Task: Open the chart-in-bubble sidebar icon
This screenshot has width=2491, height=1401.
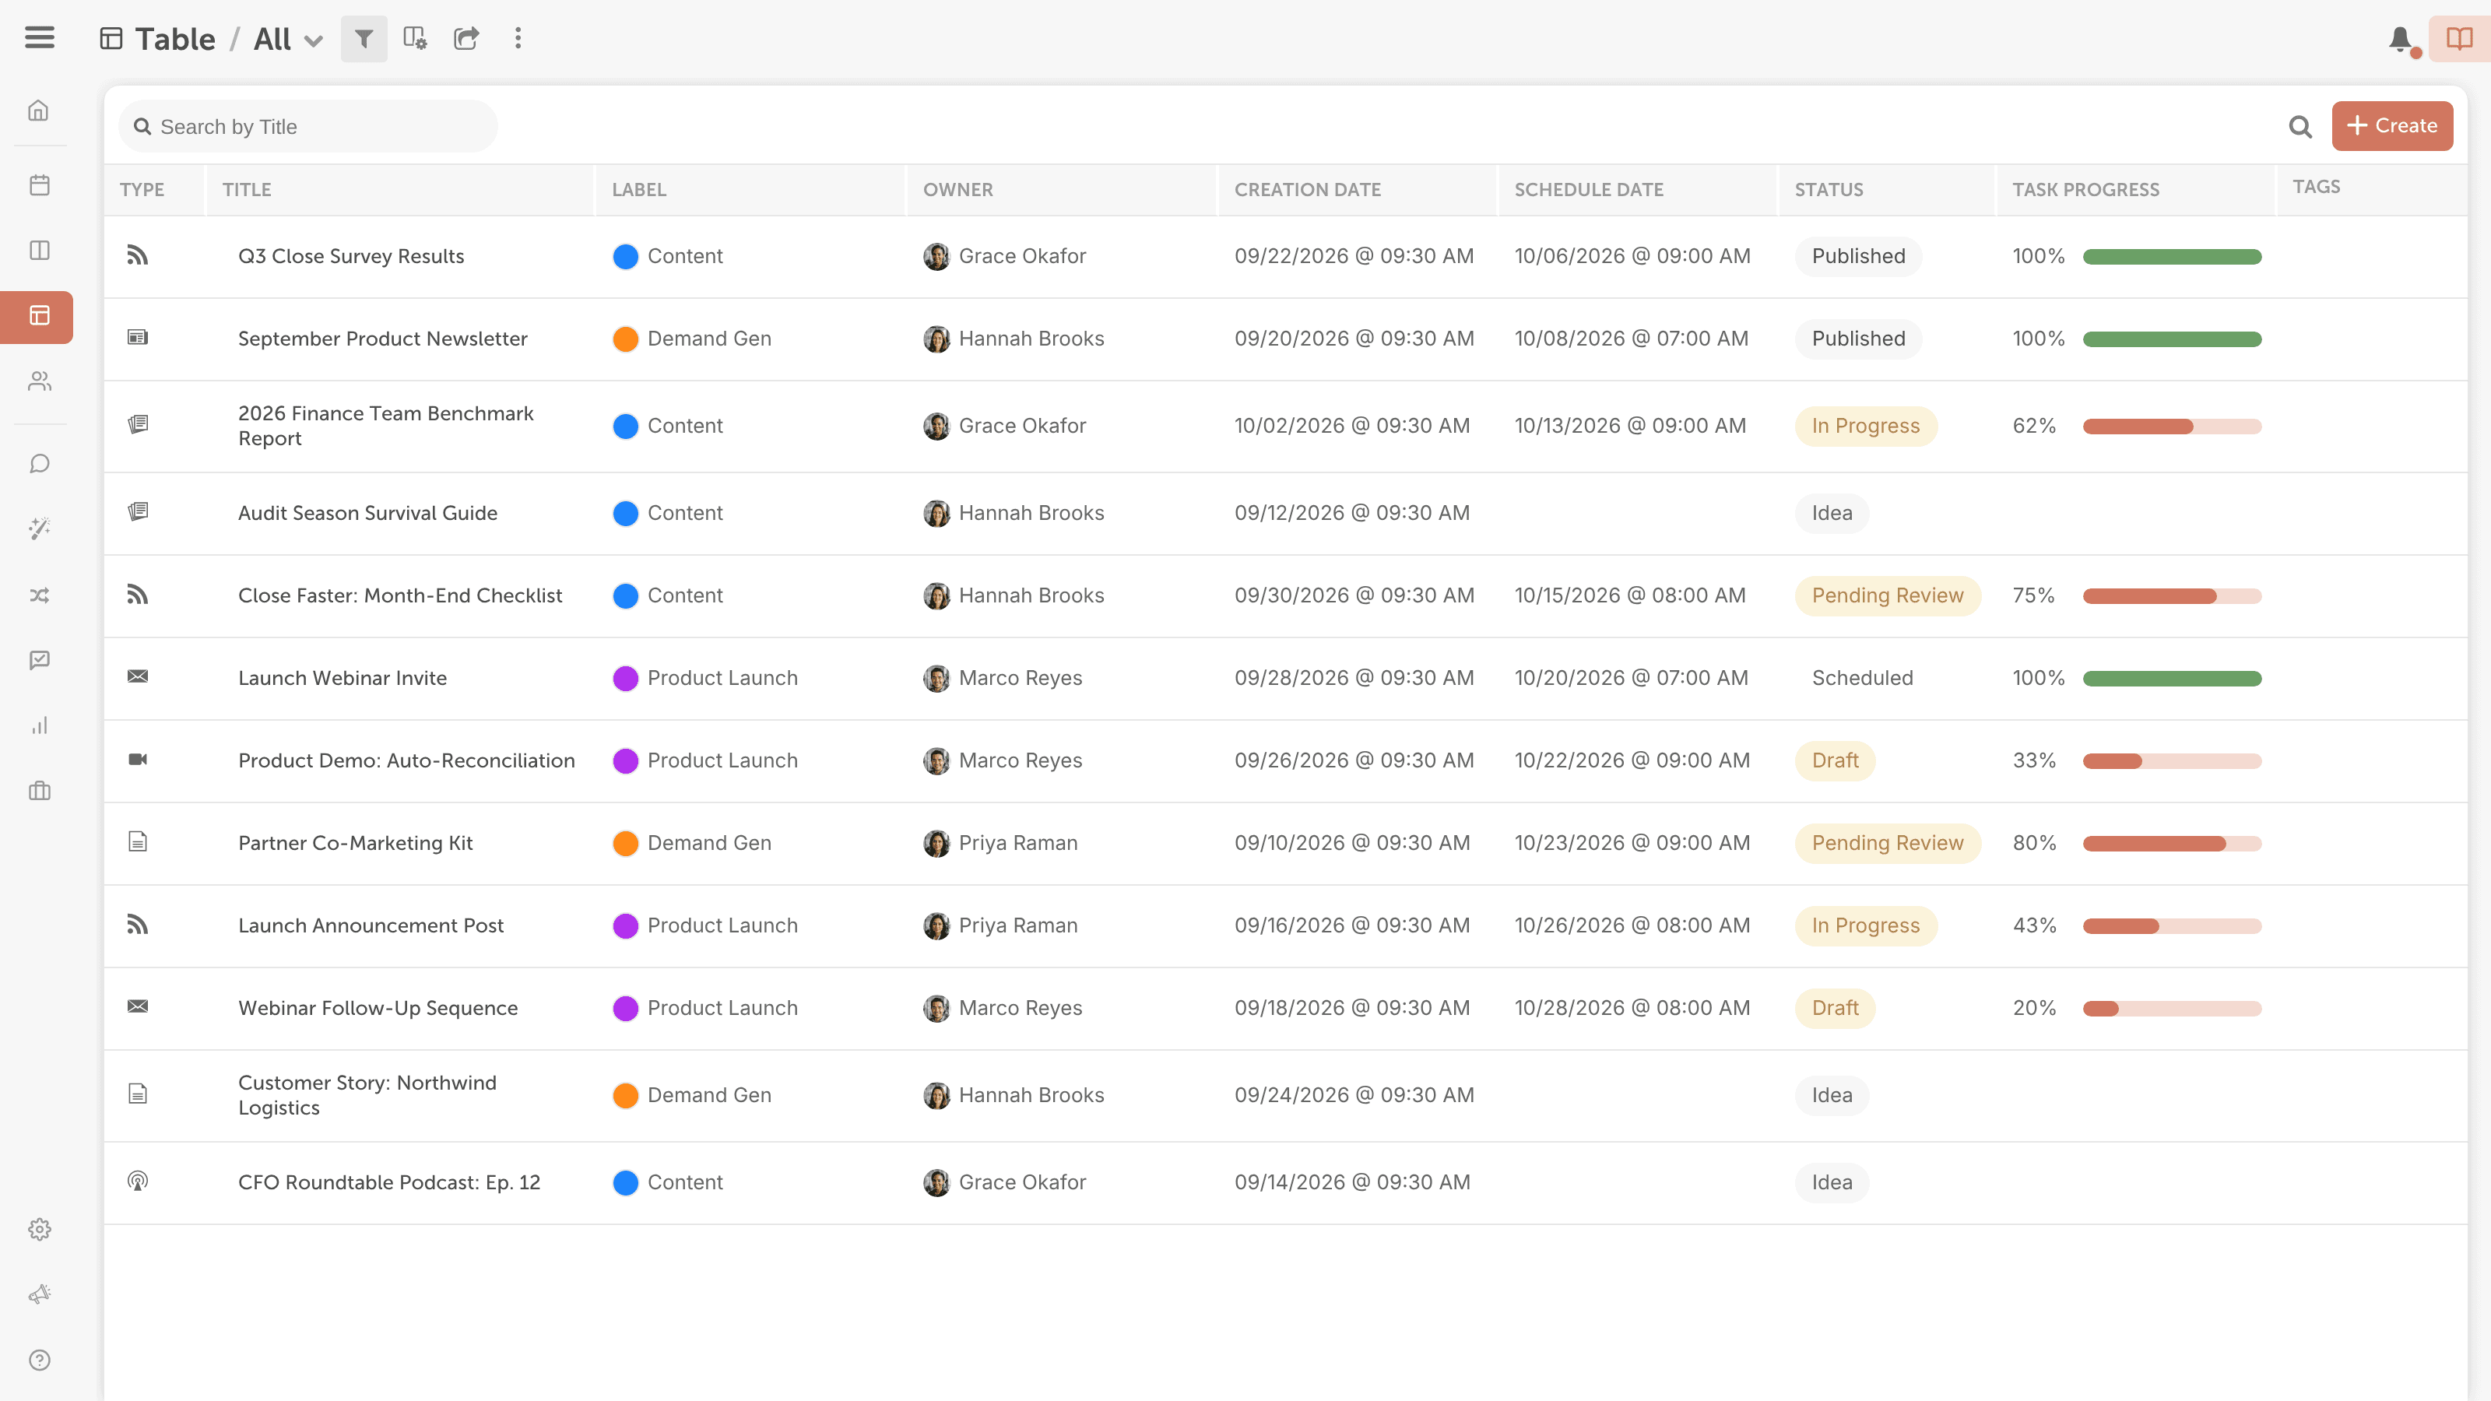Action: 40,660
